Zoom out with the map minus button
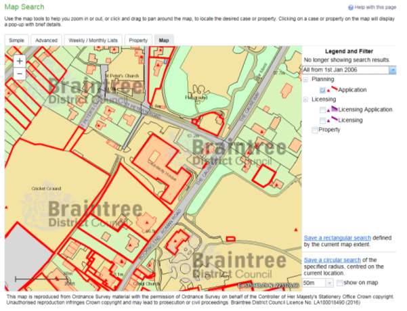Viewport: 407px width, 311px height. [20, 74]
